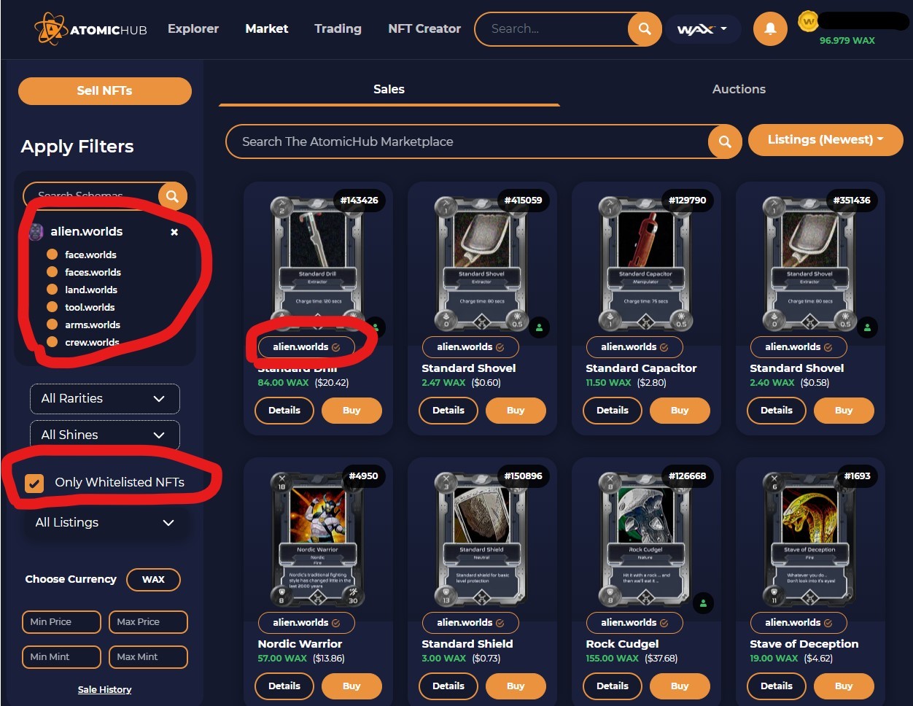Switch to the Auctions tab
This screenshot has height=706, width=913.
(739, 89)
